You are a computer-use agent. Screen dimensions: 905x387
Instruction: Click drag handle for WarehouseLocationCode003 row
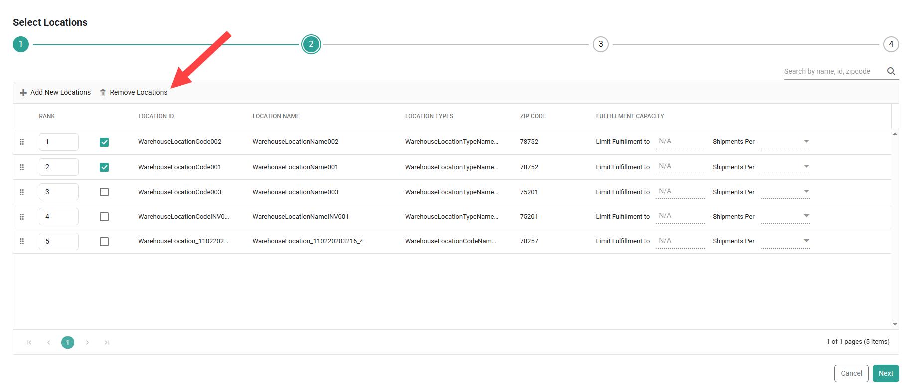(22, 192)
